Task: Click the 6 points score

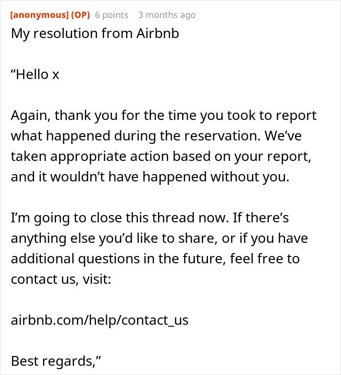Action: pos(112,15)
